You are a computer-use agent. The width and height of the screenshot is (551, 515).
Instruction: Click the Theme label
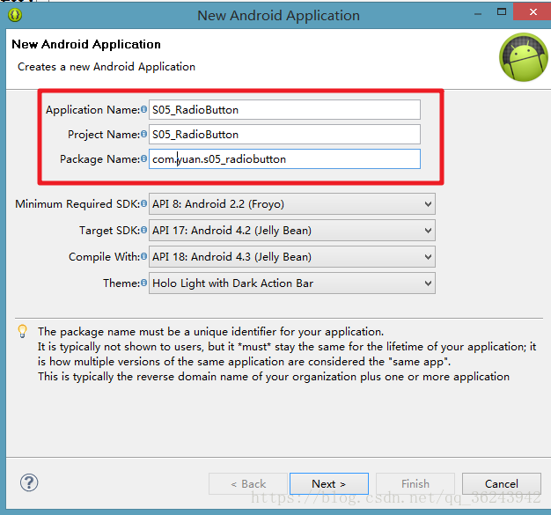pos(121,283)
